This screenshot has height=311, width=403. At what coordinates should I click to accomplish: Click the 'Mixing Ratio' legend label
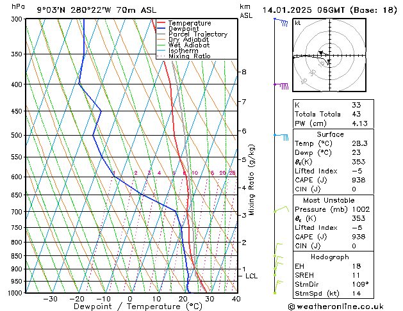coord(190,56)
